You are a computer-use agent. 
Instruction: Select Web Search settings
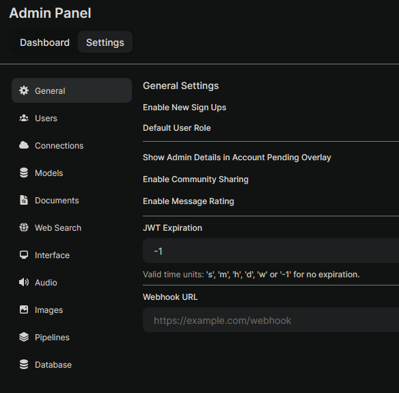click(72, 227)
